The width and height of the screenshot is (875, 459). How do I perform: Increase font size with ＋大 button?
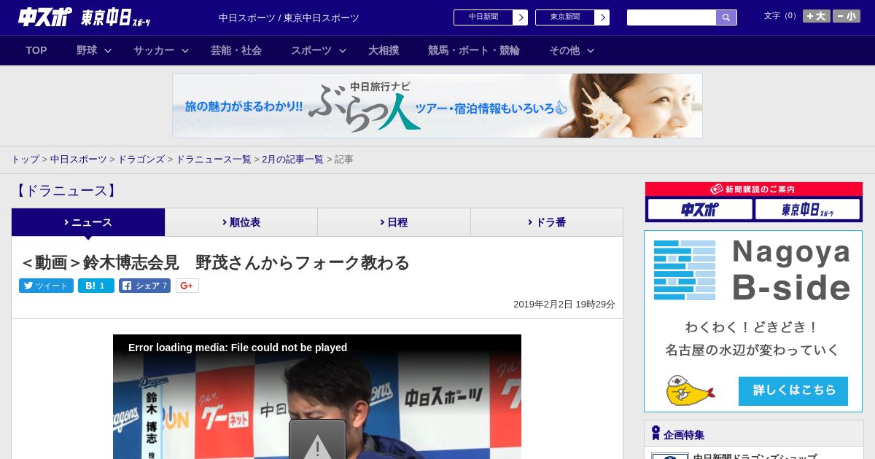pos(816,16)
